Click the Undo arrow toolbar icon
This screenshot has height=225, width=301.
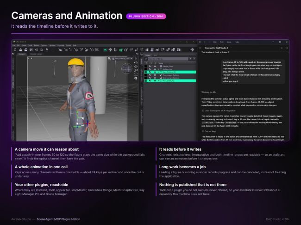(47, 50)
